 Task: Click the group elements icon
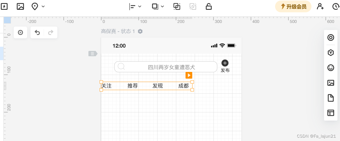click(177, 6)
